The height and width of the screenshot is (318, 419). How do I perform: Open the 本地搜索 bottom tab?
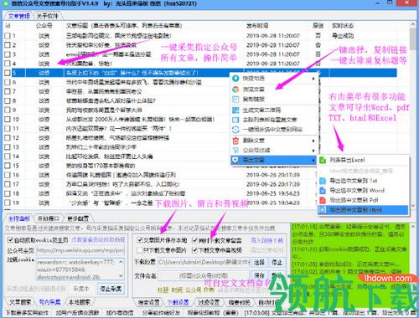pyautogui.click(x=80, y=302)
